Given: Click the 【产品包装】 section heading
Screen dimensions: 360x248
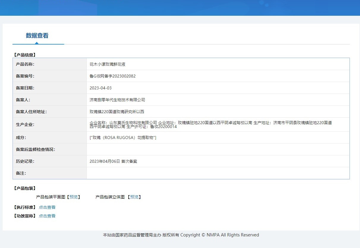Looking at the screenshot, I should click(25, 188).
